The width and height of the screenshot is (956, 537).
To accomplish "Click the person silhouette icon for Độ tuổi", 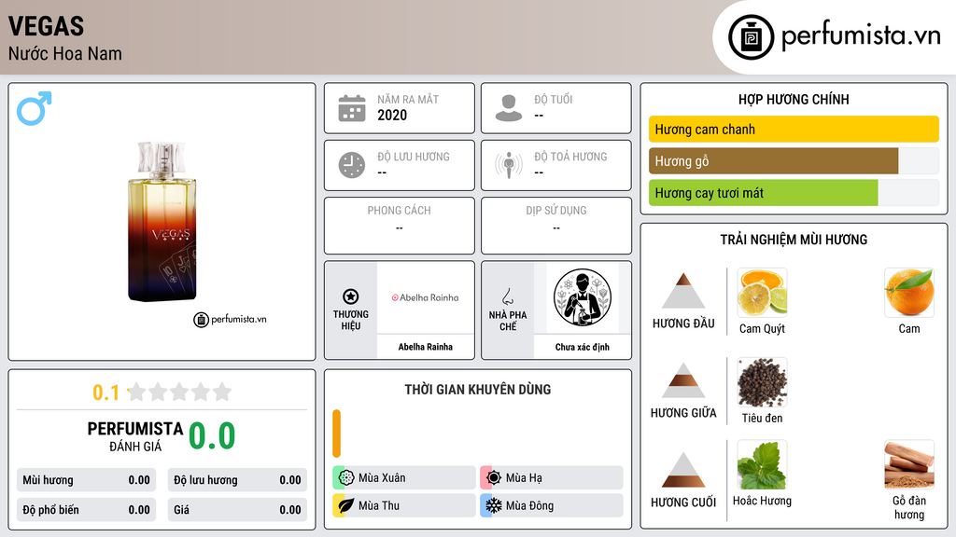I will coord(509,108).
